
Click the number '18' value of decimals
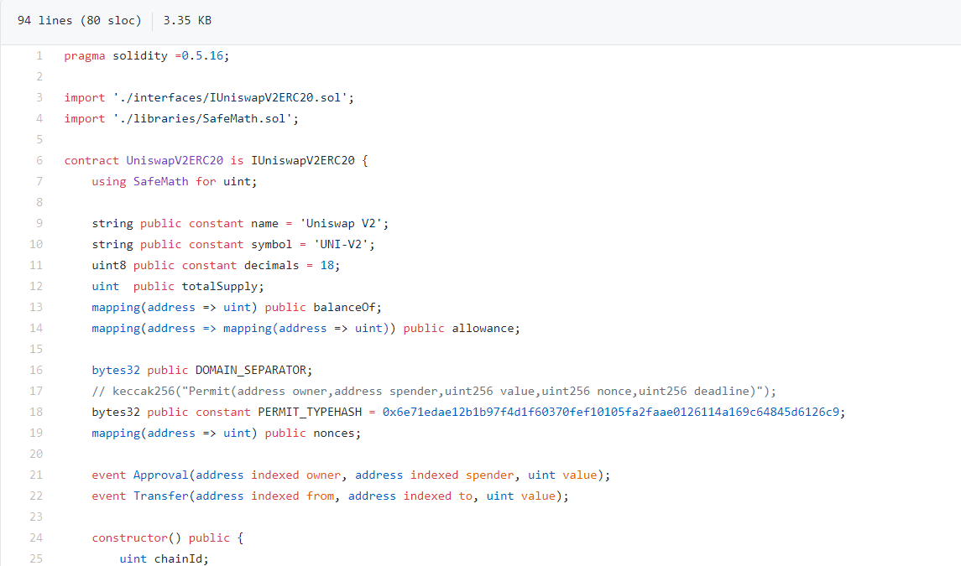(327, 265)
